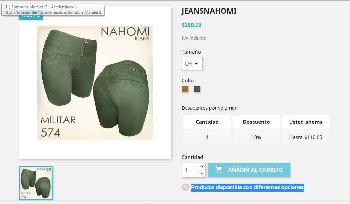
Task: Click the dropdown caret next to CH
Action: click(x=196, y=64)
